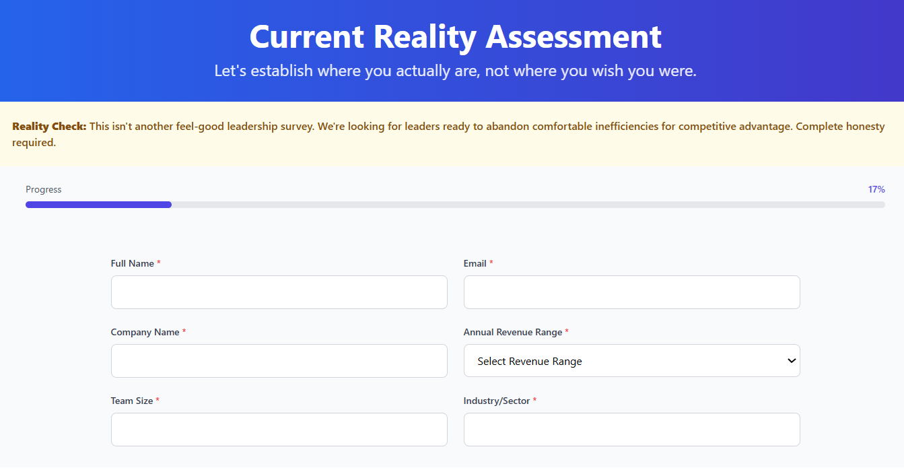The width and height of the screenshot is (904, 474).
Task: Click the subtitle below the main heading
Action: pyautogui.click(x=455, y=70)
